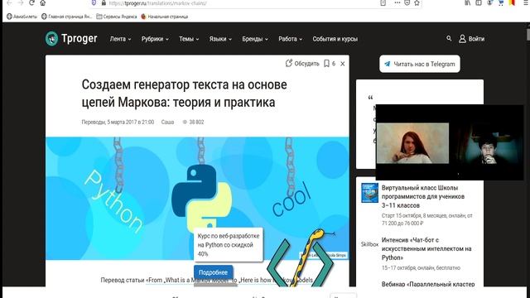Expand the Лента menu
This screenshot has height=298, width=530.
pyautogui.click(x=120, y=39)
